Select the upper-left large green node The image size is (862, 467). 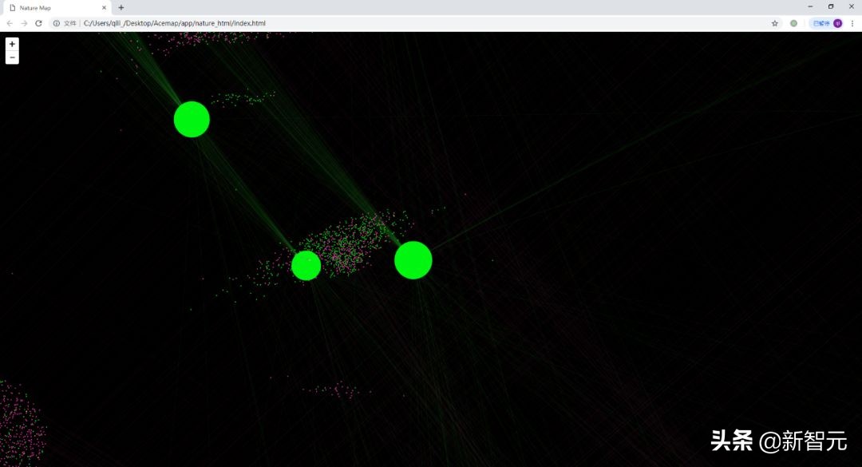192,120
